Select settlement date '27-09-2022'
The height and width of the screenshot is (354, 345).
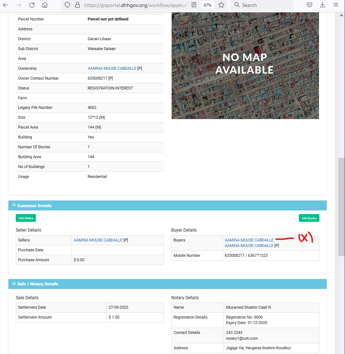[x=118, y=308]
